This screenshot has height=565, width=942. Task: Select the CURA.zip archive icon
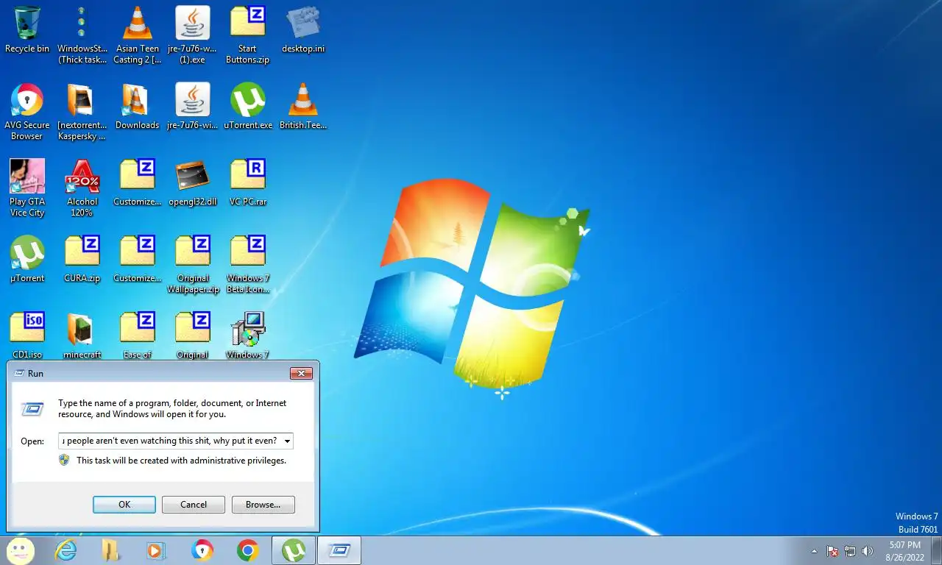[x=82, y=260]
